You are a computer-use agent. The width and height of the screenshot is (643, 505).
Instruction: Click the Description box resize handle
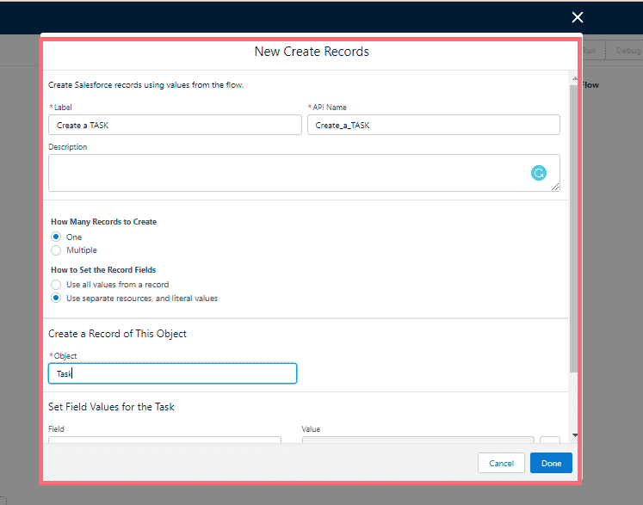point(555,187)
